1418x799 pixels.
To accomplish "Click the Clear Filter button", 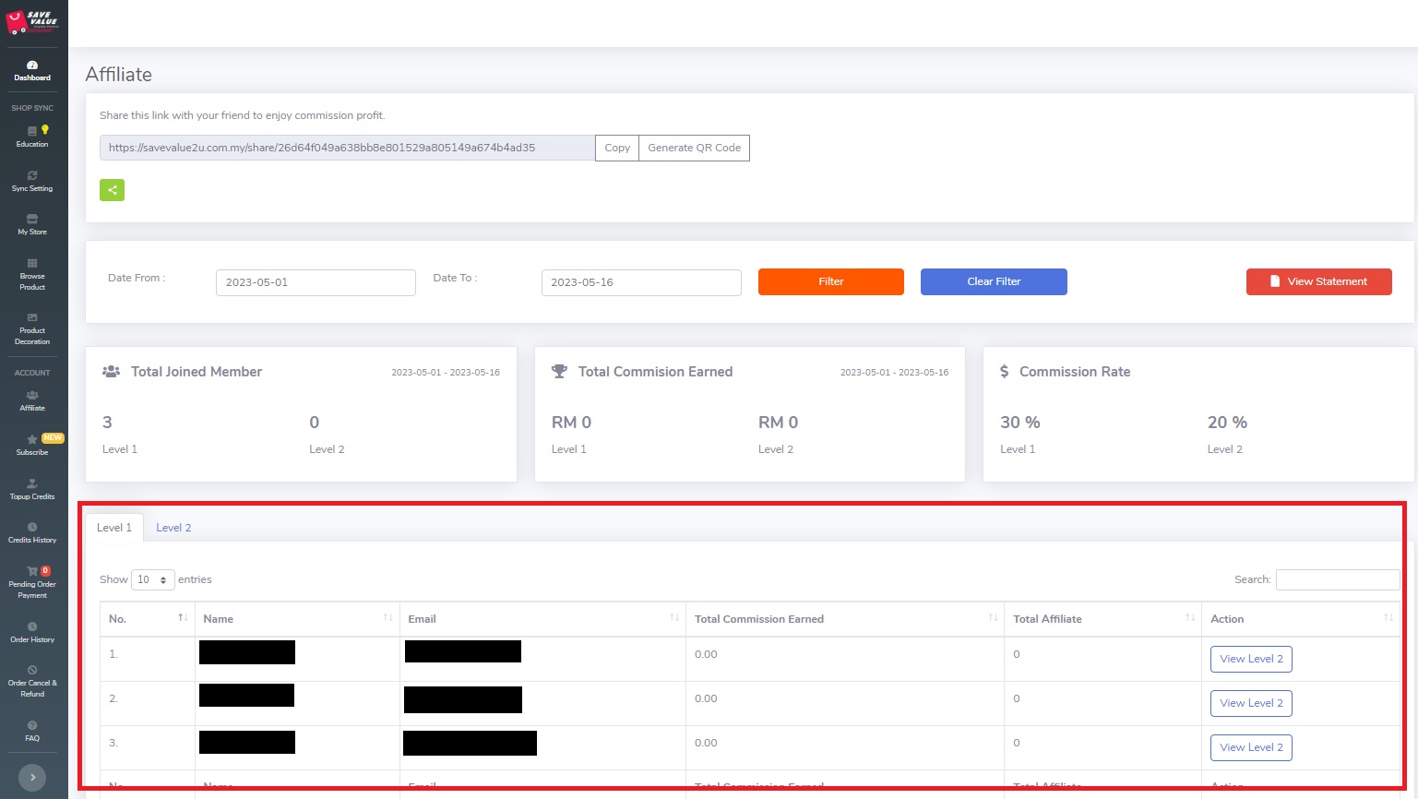I will 994,281.
